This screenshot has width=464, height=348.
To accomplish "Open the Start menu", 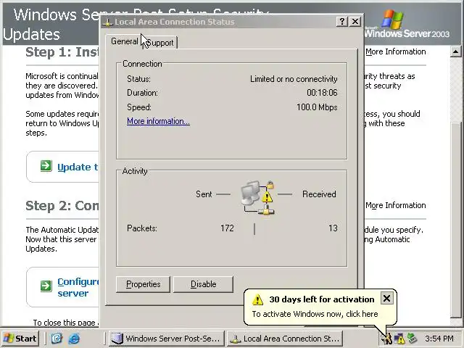I will coord(20,339).
